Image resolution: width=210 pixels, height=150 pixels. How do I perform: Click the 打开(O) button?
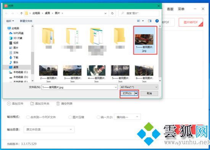[x=127, y=94]
